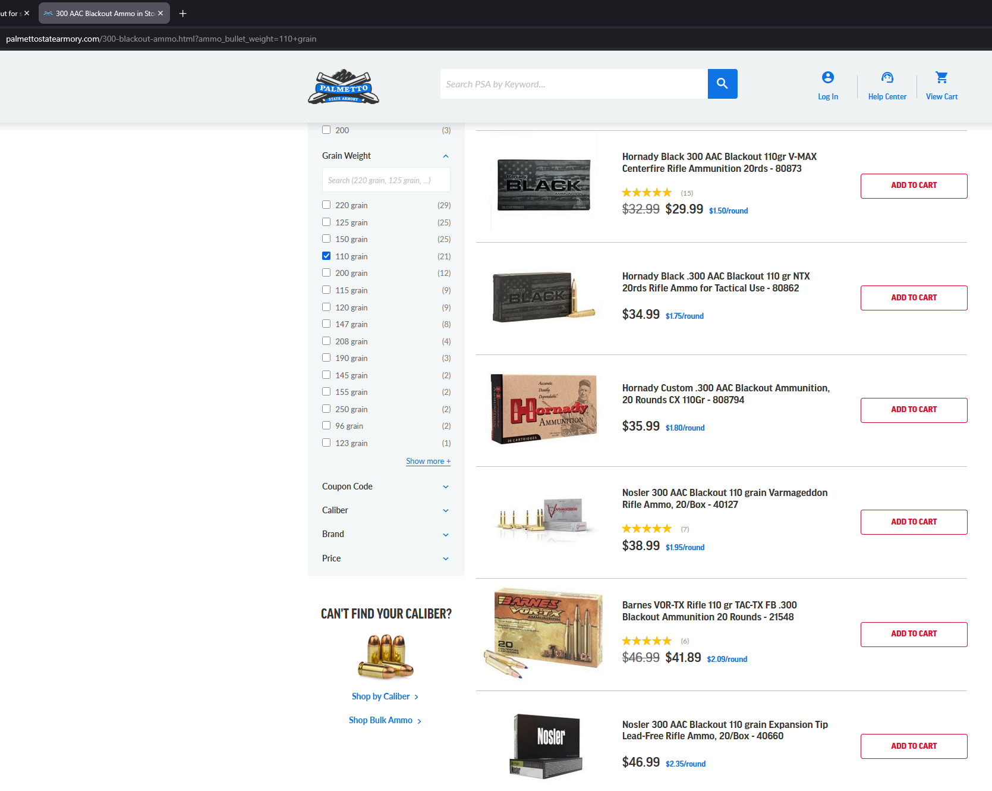Open the Shop by Caliber link
Image resolution: width=992 pixels, height=791 pixels.
pyautogui.click(x=385, y=696)
